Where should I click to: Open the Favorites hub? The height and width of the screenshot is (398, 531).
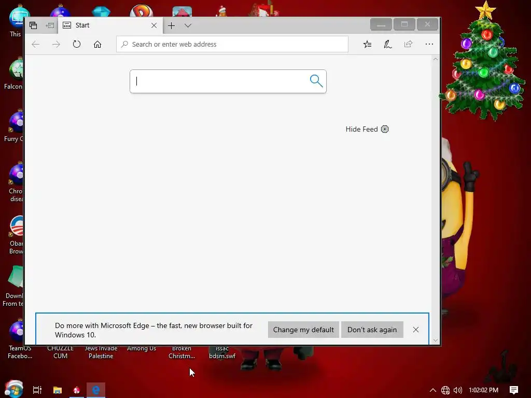click(x=368, y=45)
